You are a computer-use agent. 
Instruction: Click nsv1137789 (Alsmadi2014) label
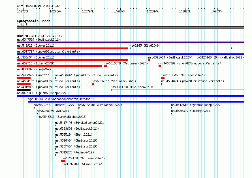pyautogui.click(x=82, y=164)
